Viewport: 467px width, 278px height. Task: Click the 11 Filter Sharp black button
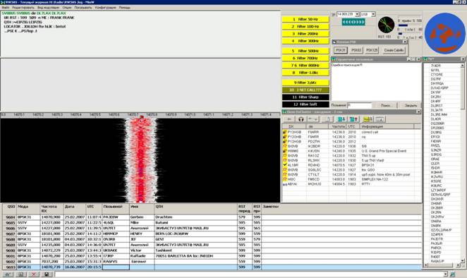[305, 97]
